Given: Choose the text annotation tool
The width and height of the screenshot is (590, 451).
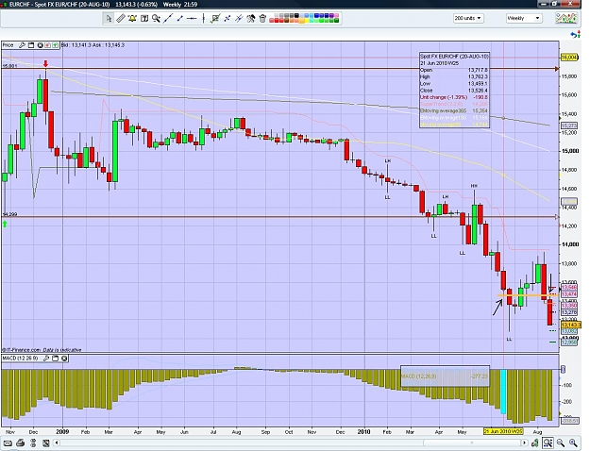Looking at the screenshot, I should (144, 18).
